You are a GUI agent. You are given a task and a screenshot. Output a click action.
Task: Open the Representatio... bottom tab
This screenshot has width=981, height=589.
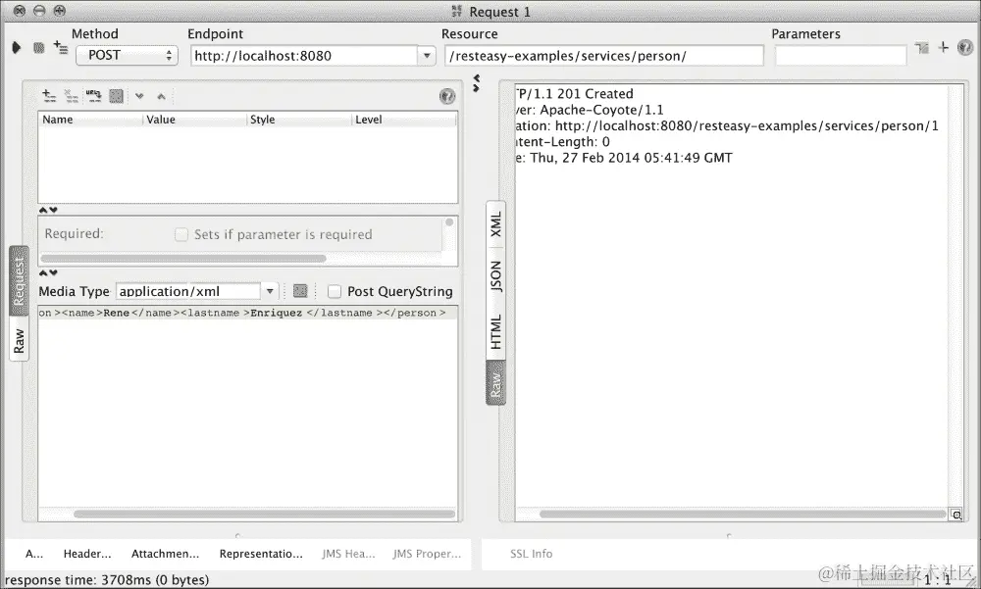(261, 554)
